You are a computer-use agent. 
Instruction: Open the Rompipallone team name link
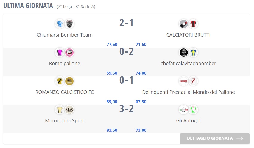click(x=65, y=64)
